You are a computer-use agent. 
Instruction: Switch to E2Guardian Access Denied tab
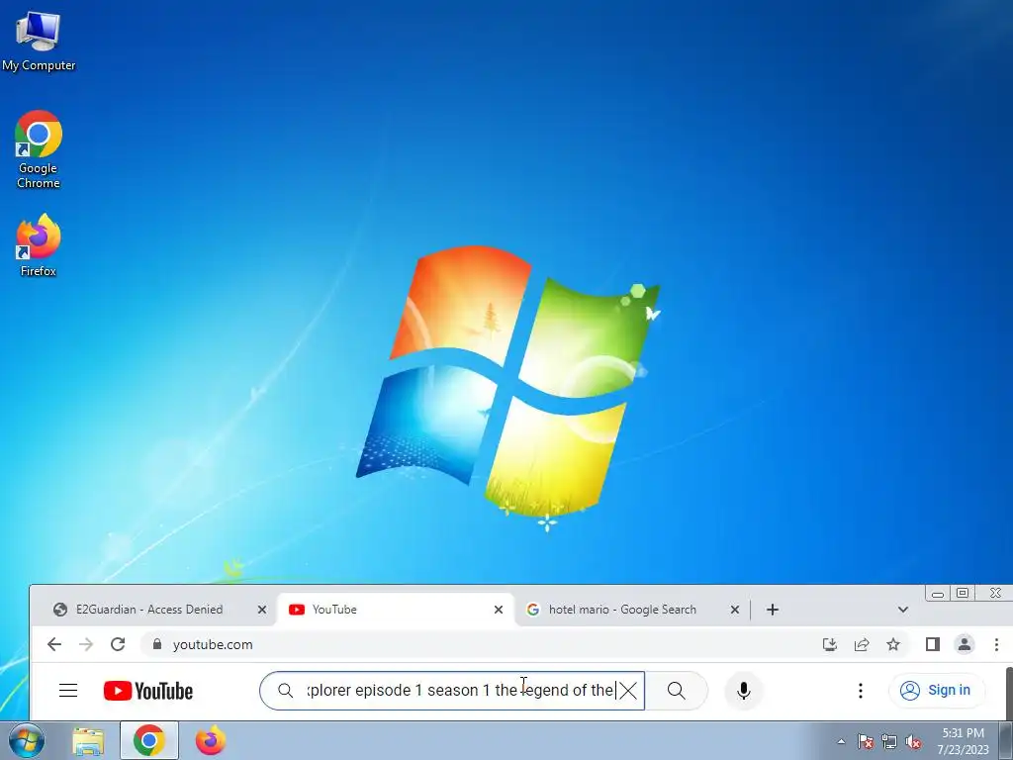(x=148, y=610)
